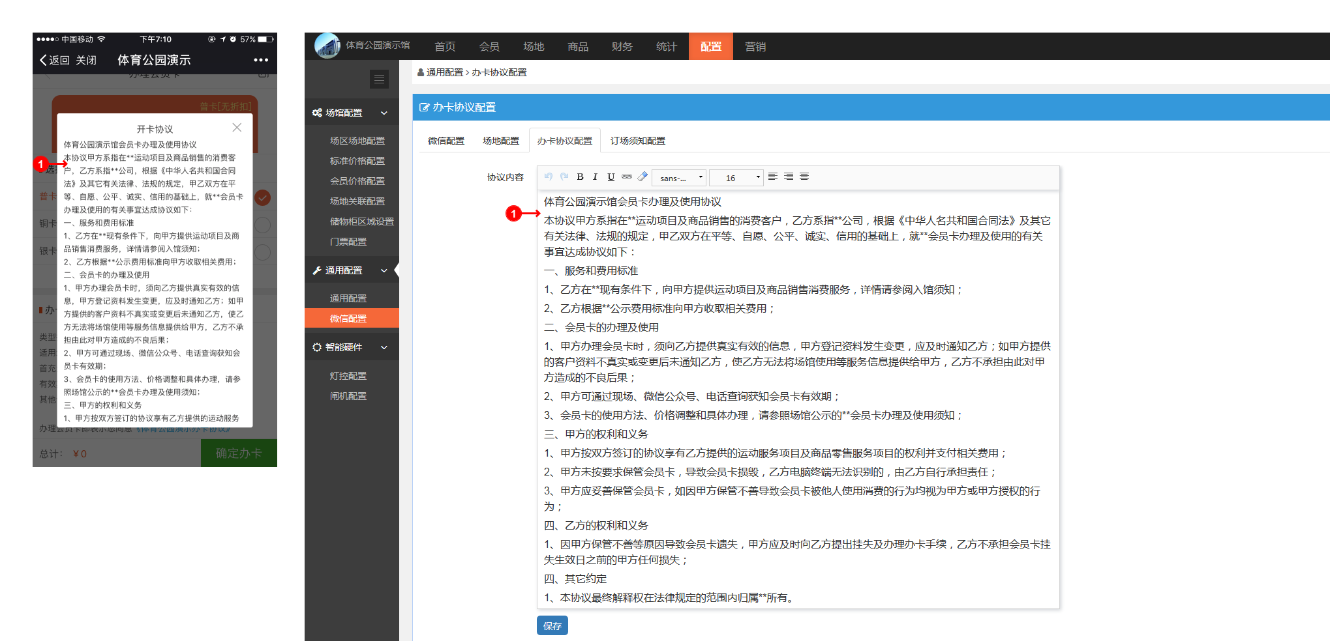
Task: Open 首页 in the top navigation
Action: click(445, 46)
